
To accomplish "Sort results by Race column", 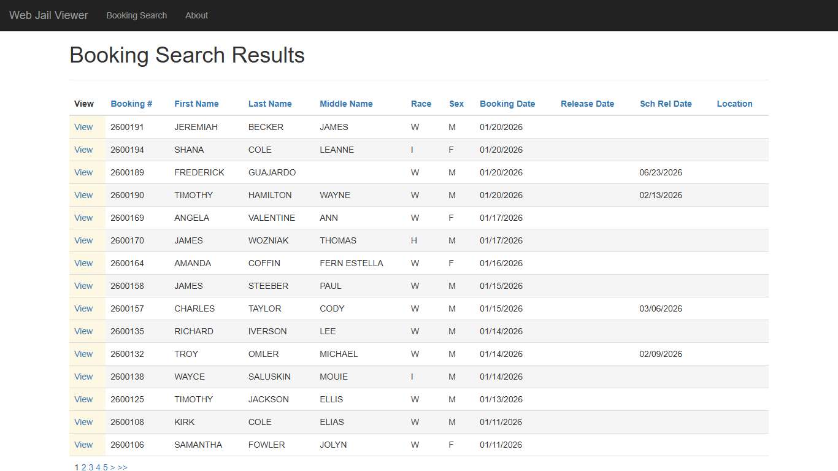I will click(421, 104).
